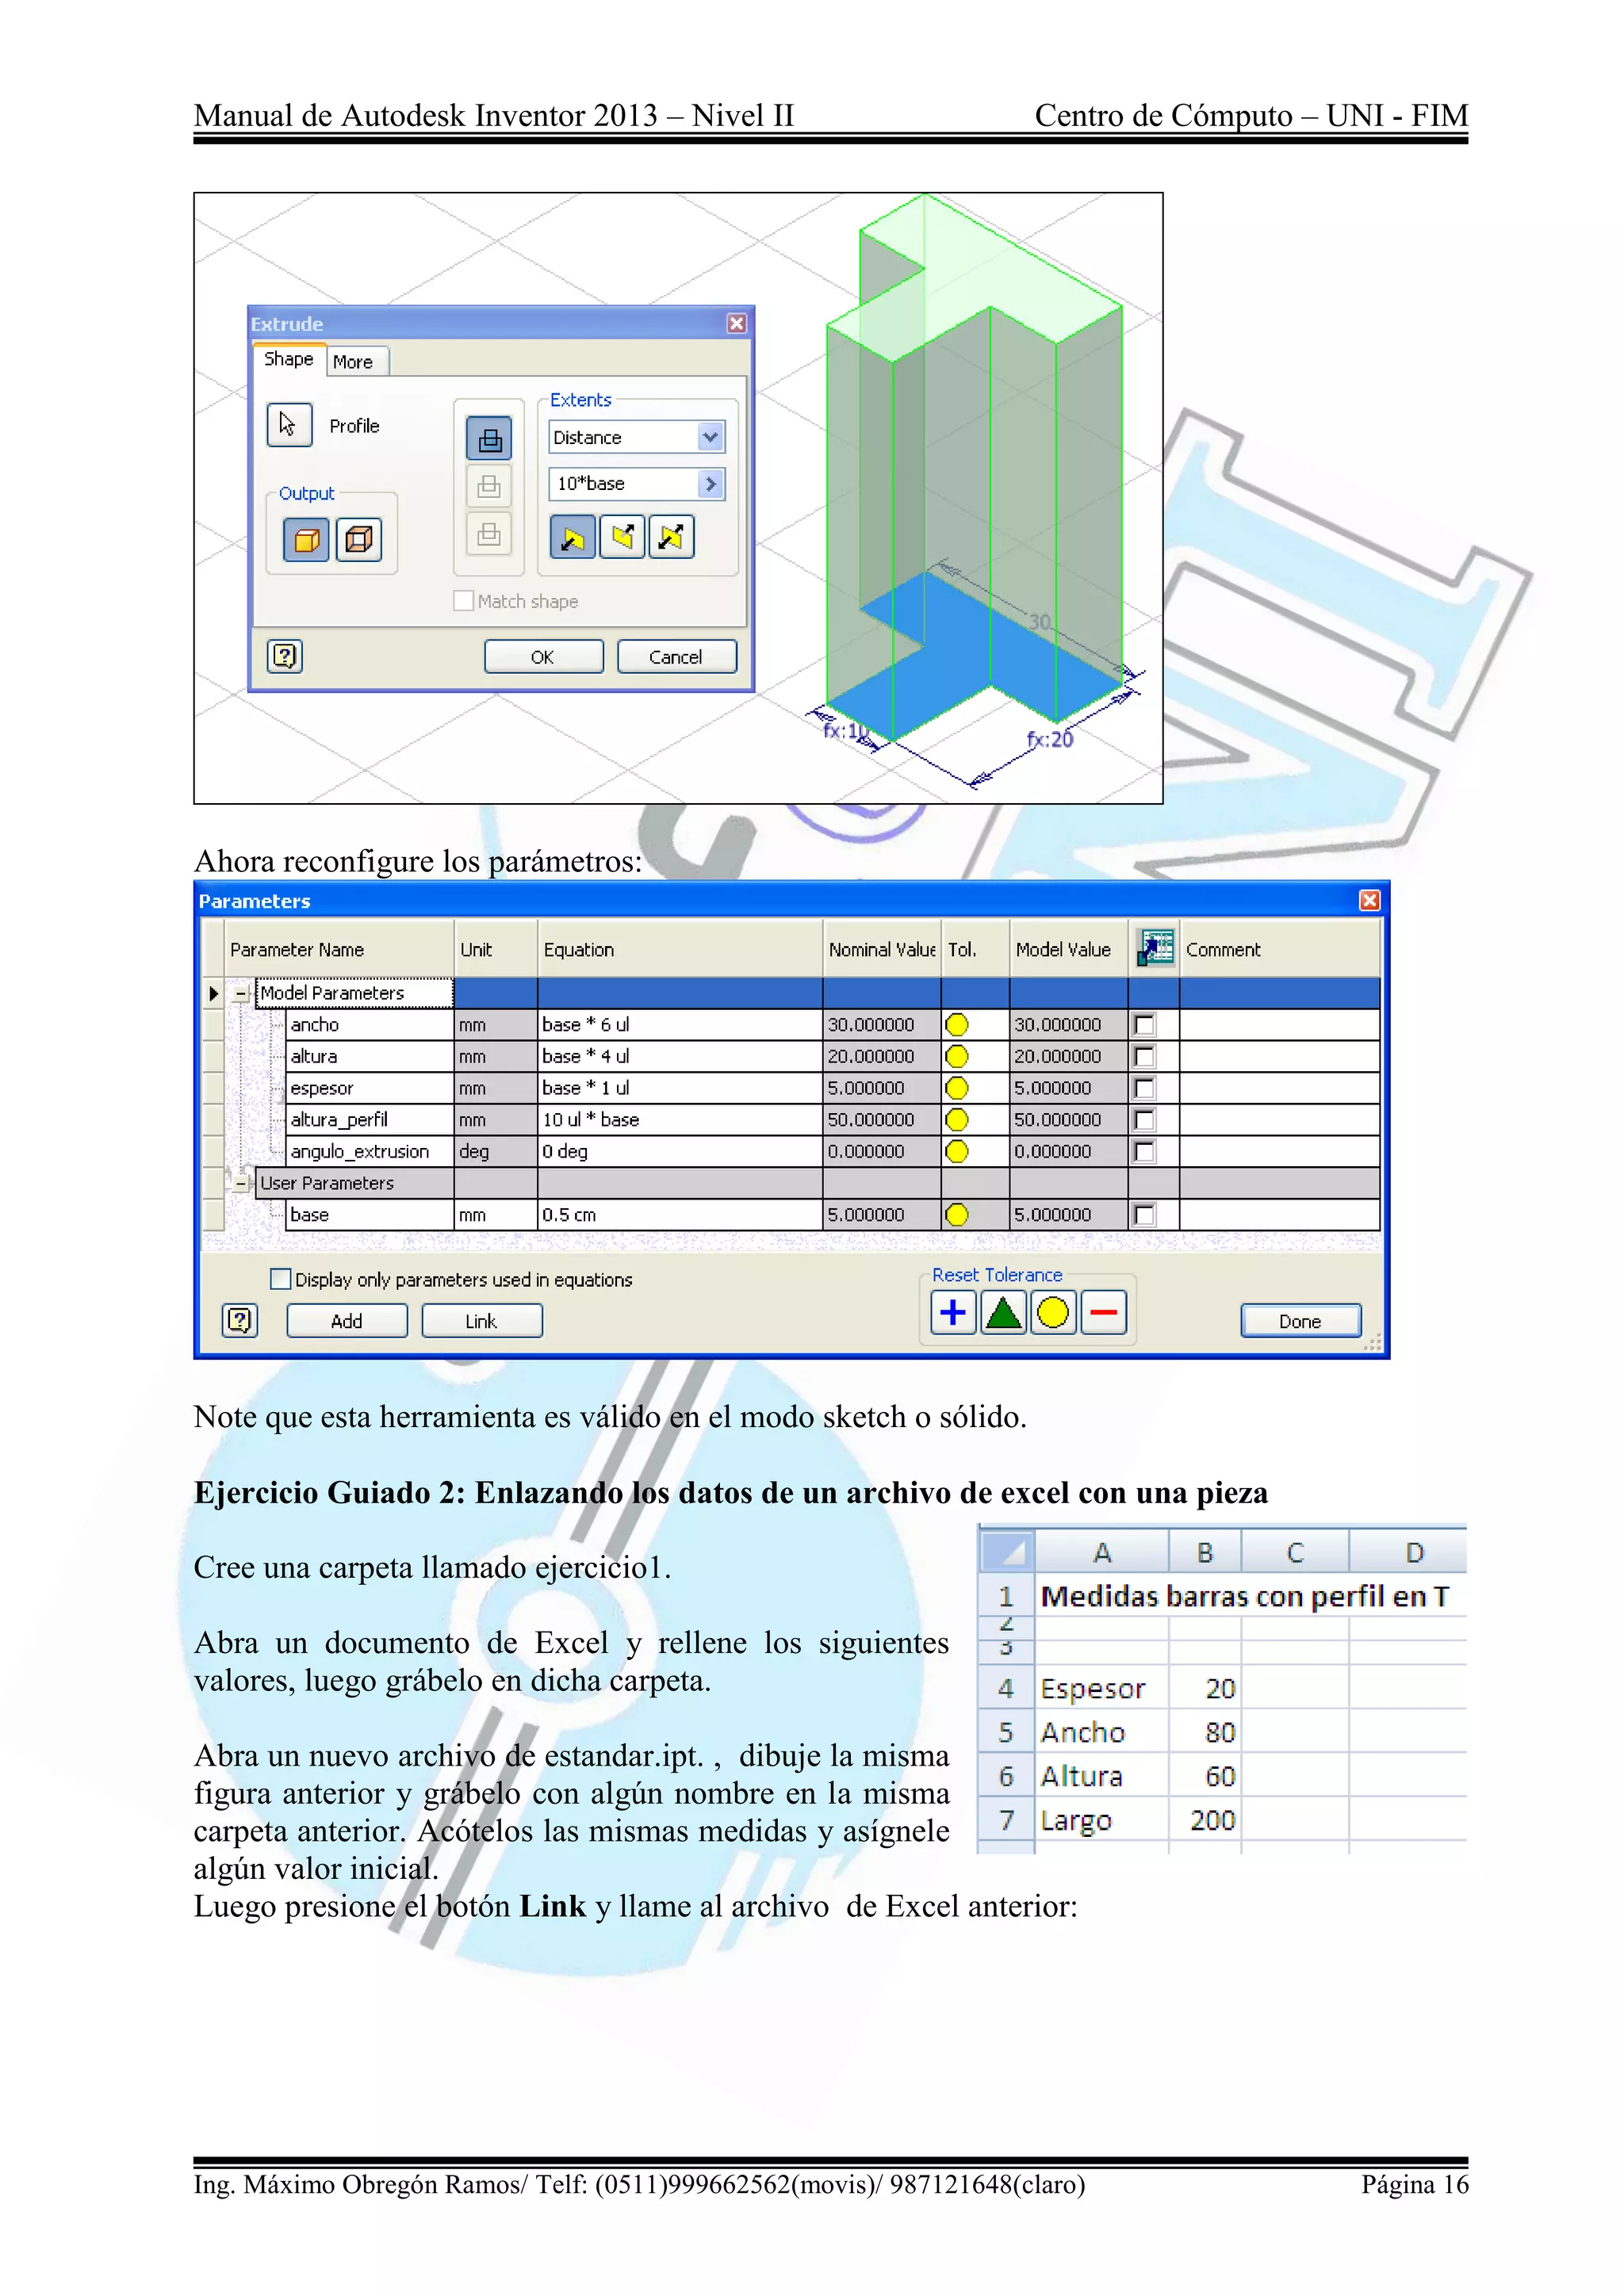This screenshot has height=2296, width=1624.
Task: Check export box for angulo_extrusion parameter
Action: 1145,1151
